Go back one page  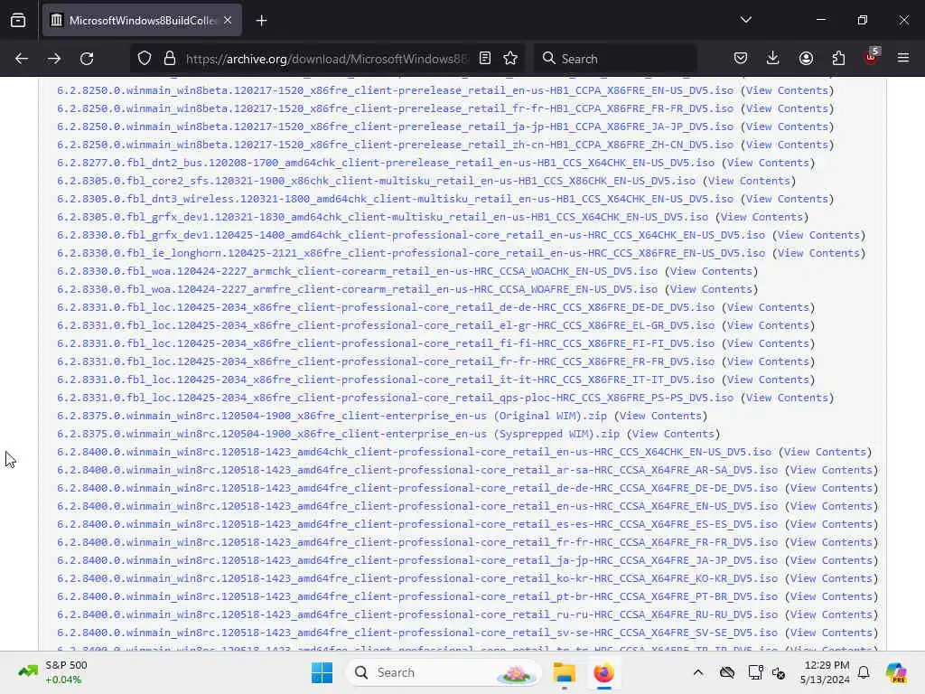tap(22, 59)
